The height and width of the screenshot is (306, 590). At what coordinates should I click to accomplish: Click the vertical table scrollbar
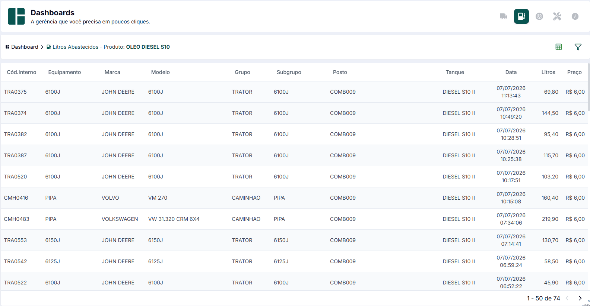click(x=589, y=87)
